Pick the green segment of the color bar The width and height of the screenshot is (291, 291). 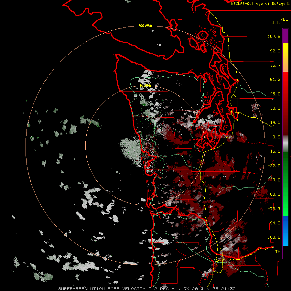point(286,184)
